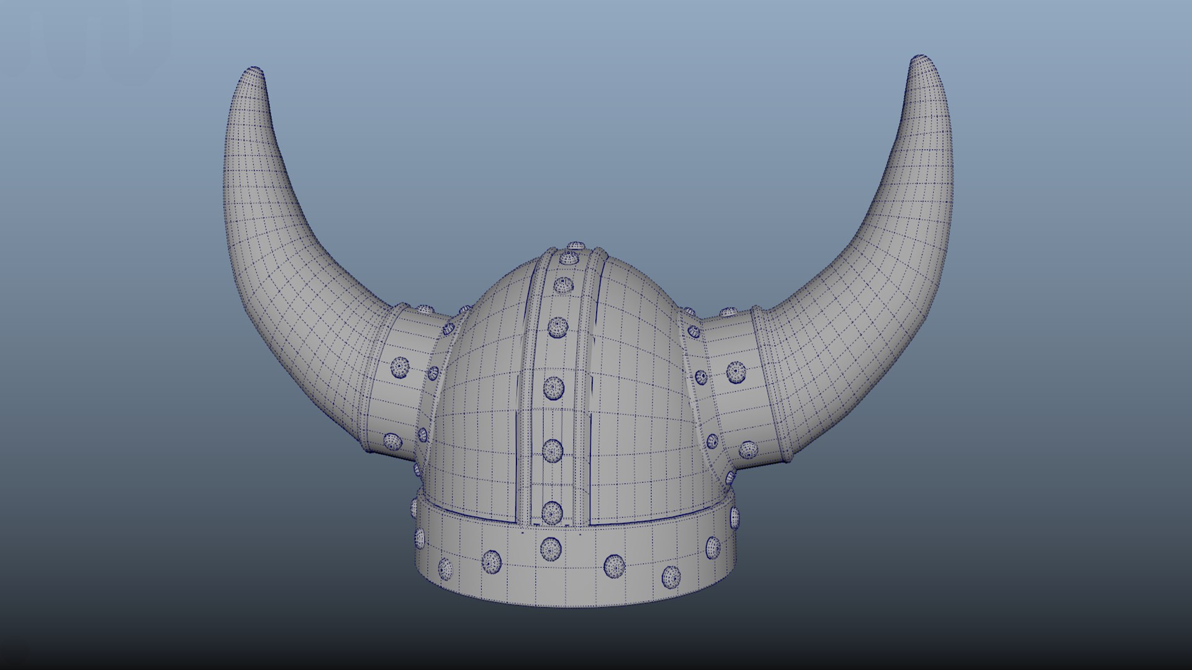Click the center strip rivet at mid-height
This screenshot has height=670, width=1192.
coord(554,388)
